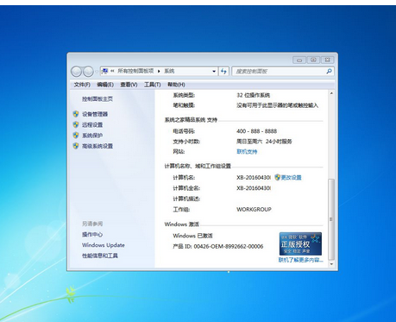Click the vertical scrollbar thumb
396x322 pixels.
point(331,219)
